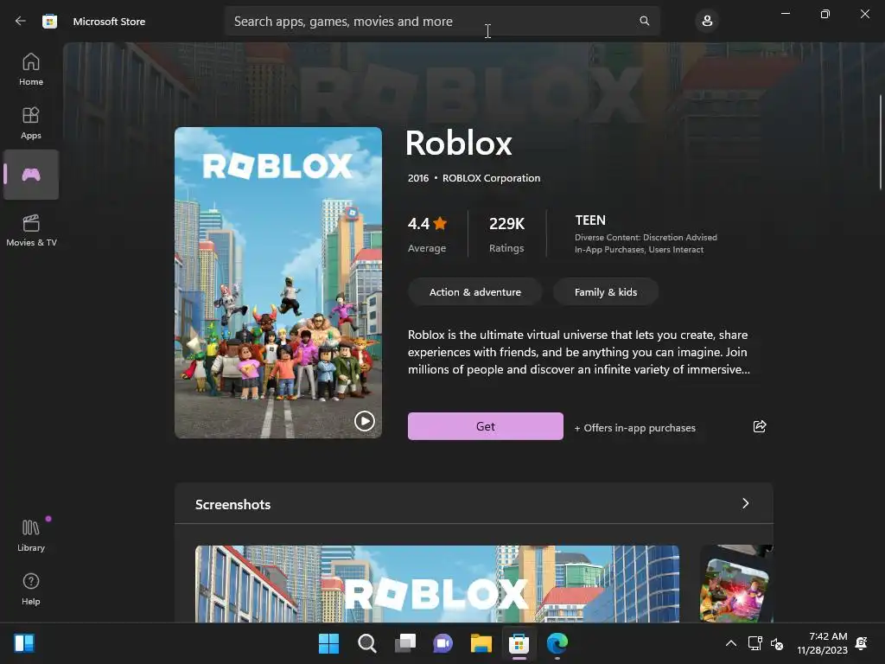Open the second colorful screenshot thumbnail
Image resolution: width=885 pixels, height=664 pixels.
point(736,584)
